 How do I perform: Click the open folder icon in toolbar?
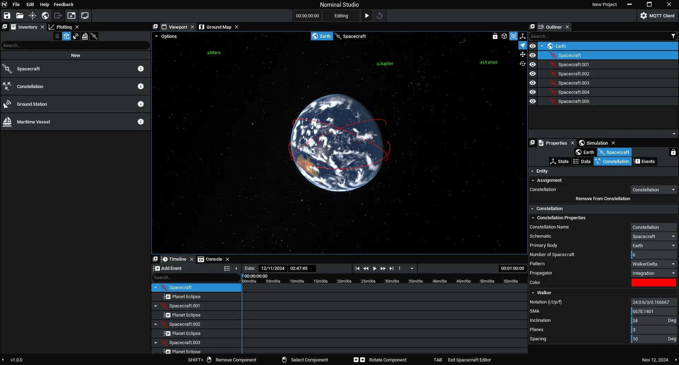[20, 16]
